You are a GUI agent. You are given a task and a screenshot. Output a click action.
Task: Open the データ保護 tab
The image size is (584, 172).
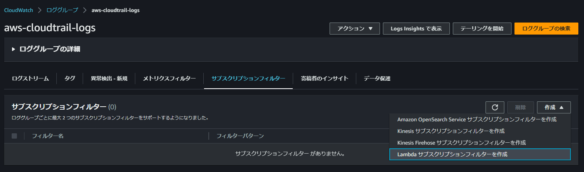(377, 78)
